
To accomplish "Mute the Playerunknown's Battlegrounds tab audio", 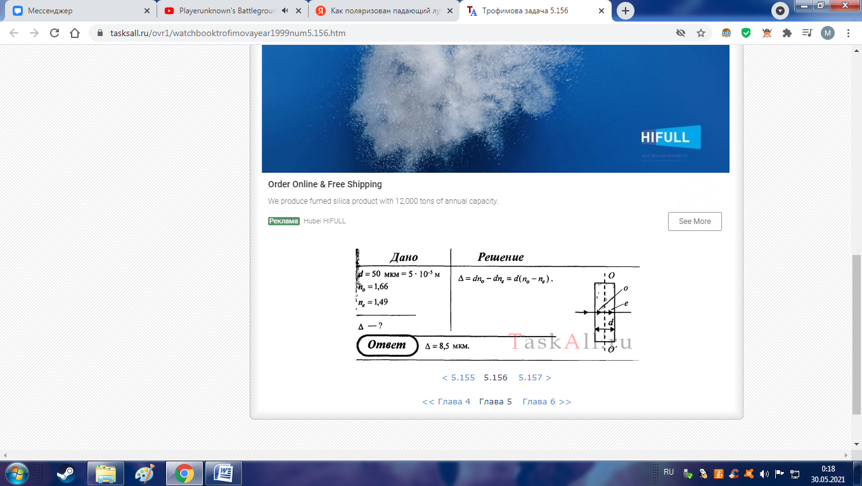I will pos(285,11).
